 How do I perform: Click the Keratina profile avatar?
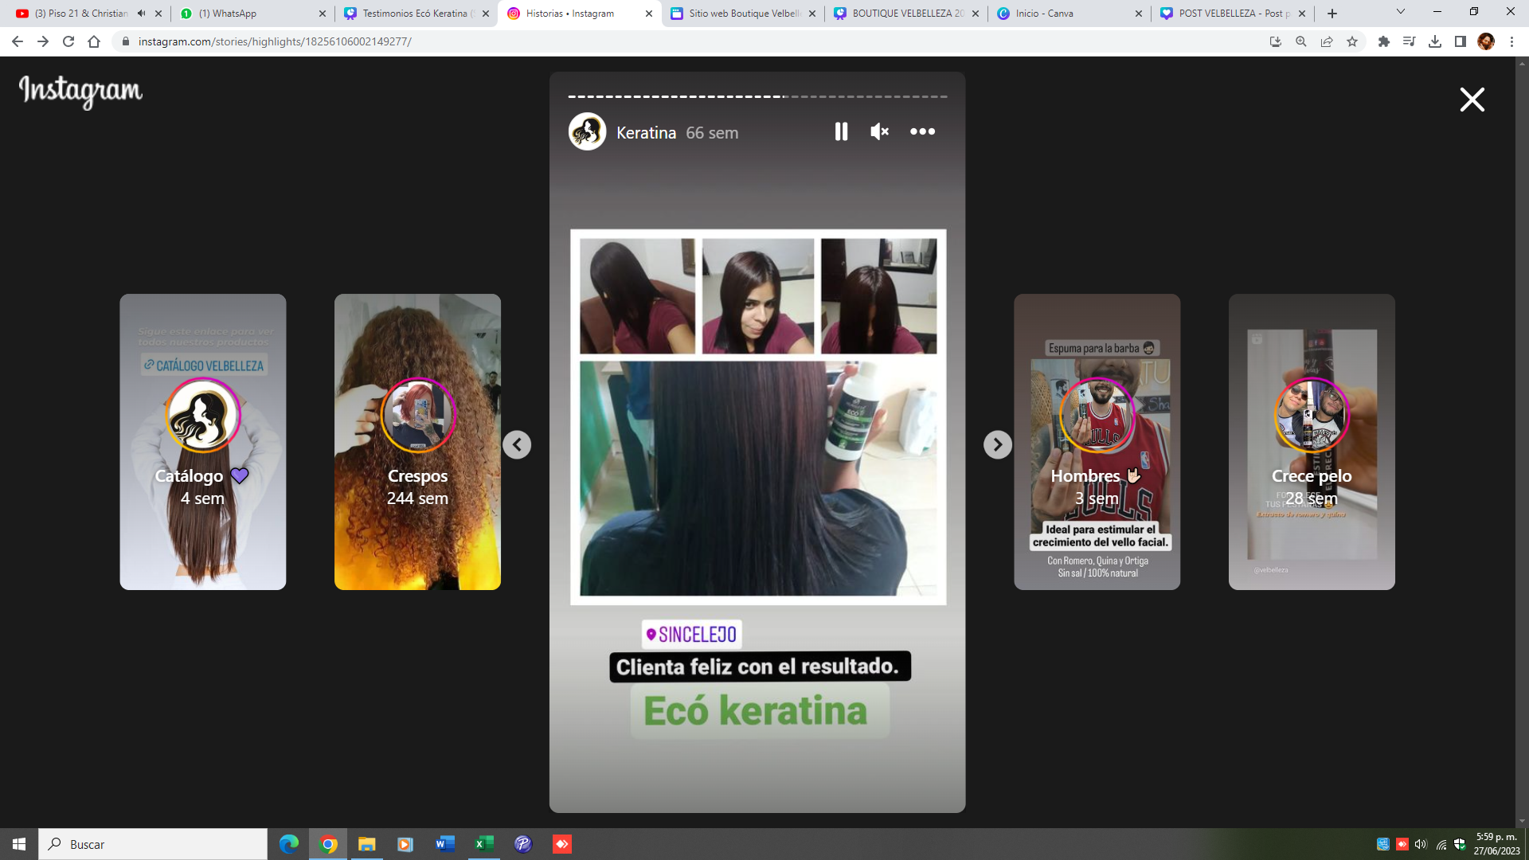pyautogui.click(x=588, y=132)
